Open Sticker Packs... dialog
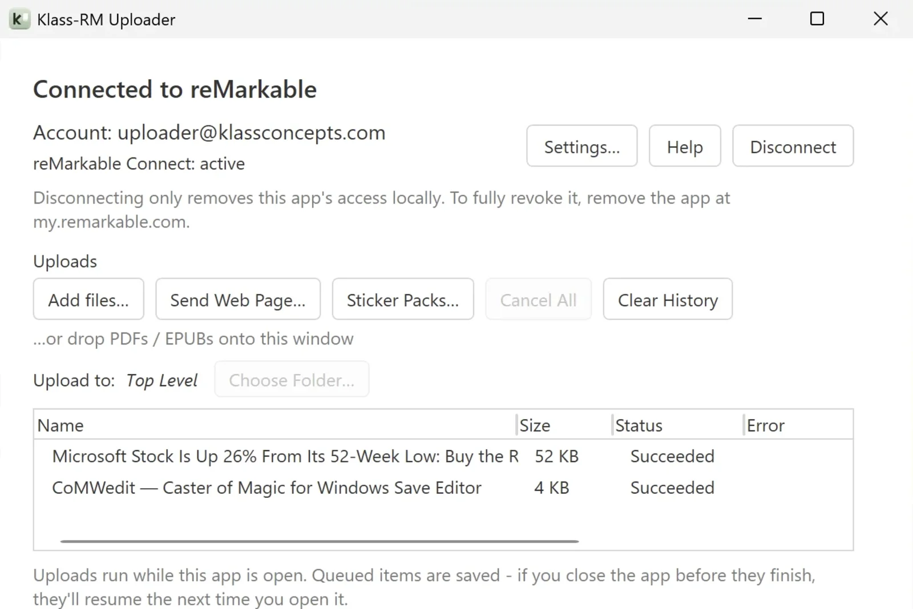913x609 pixels. [x=403, y=299]
